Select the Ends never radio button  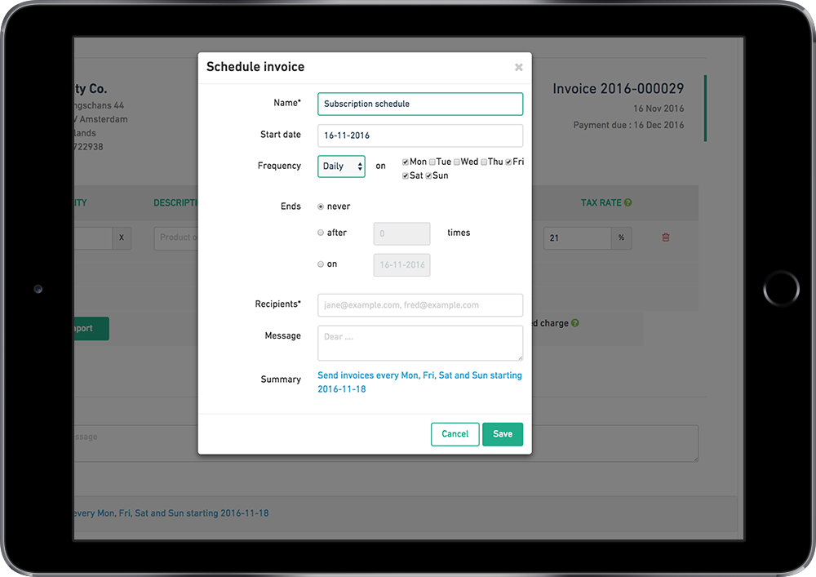point(321,206)
